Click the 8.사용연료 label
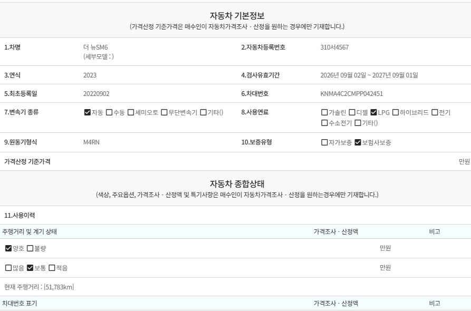Viewport: 471px width, 311px height. pos(255,112)
